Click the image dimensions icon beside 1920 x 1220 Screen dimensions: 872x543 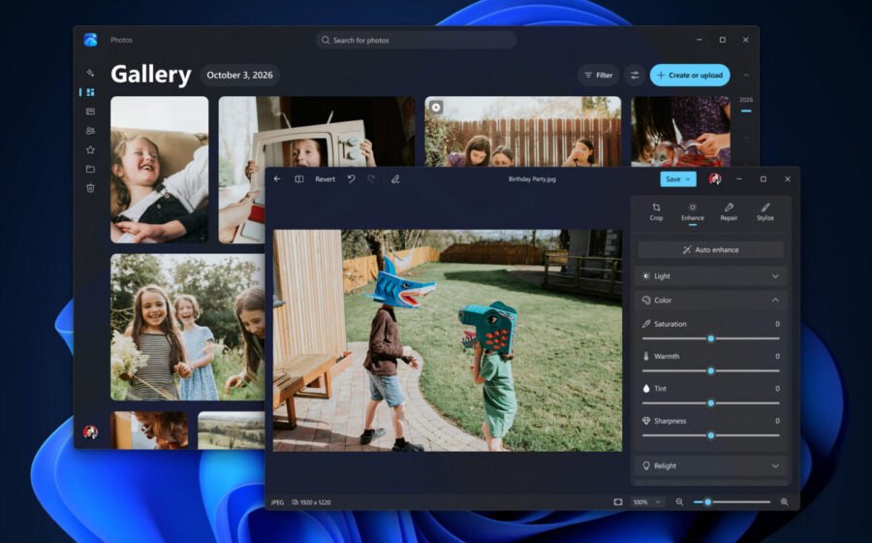pos(295,502)
